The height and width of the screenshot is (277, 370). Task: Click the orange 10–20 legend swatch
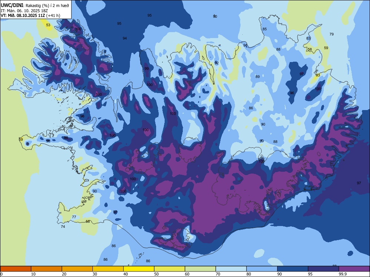(x=47, y=269)
